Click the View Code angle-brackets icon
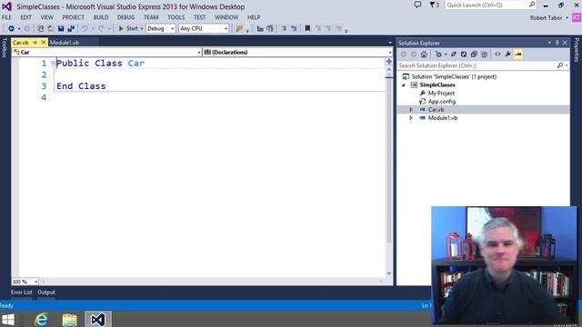This screenshot has height=327, width=582. 497,54
